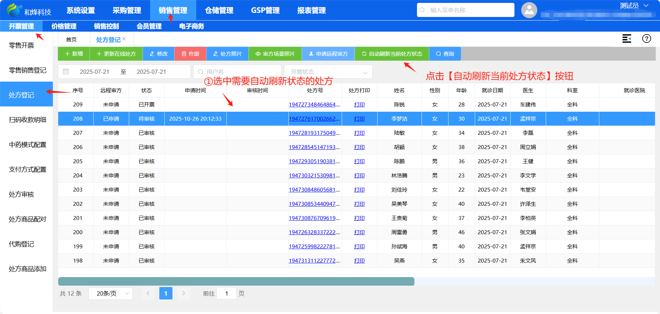Expand the 开票状态 dropdown

pyautogui.click(x=328, y=72)
